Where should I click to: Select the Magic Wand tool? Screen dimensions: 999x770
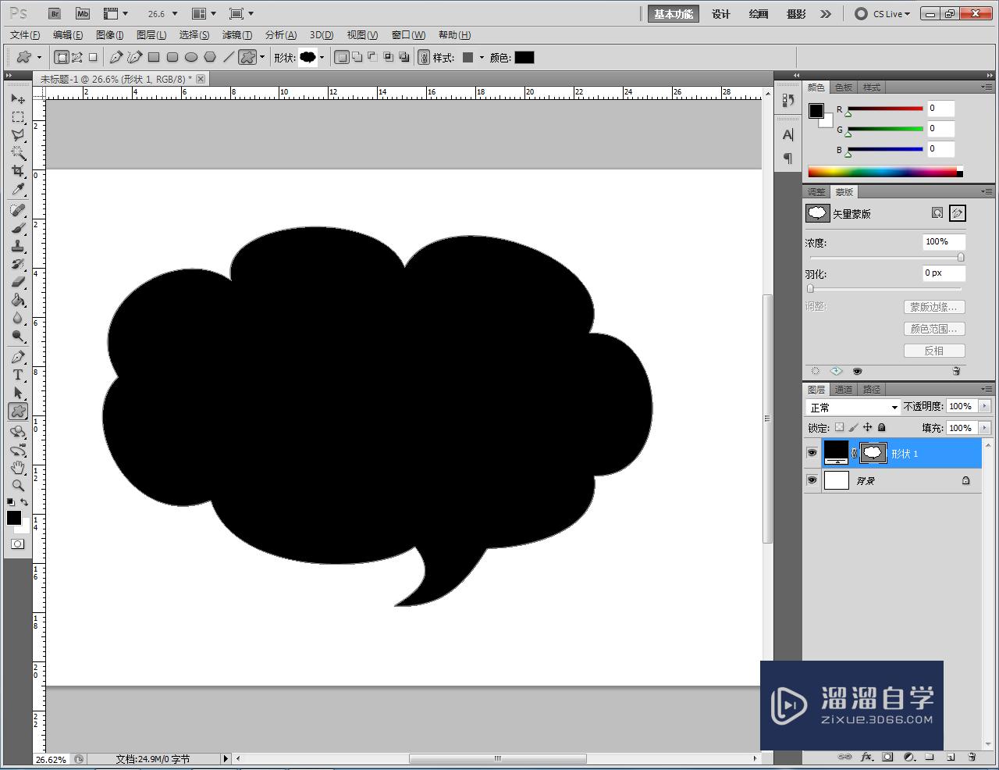(x=18, y=153)
